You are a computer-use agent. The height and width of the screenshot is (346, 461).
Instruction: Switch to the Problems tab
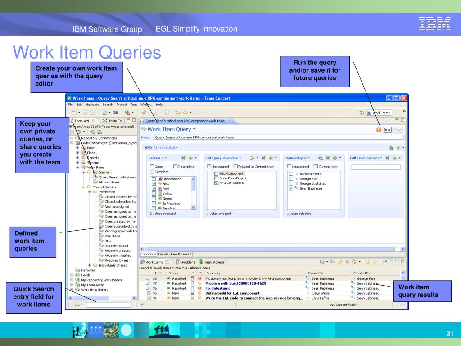[x=186, y=262]
